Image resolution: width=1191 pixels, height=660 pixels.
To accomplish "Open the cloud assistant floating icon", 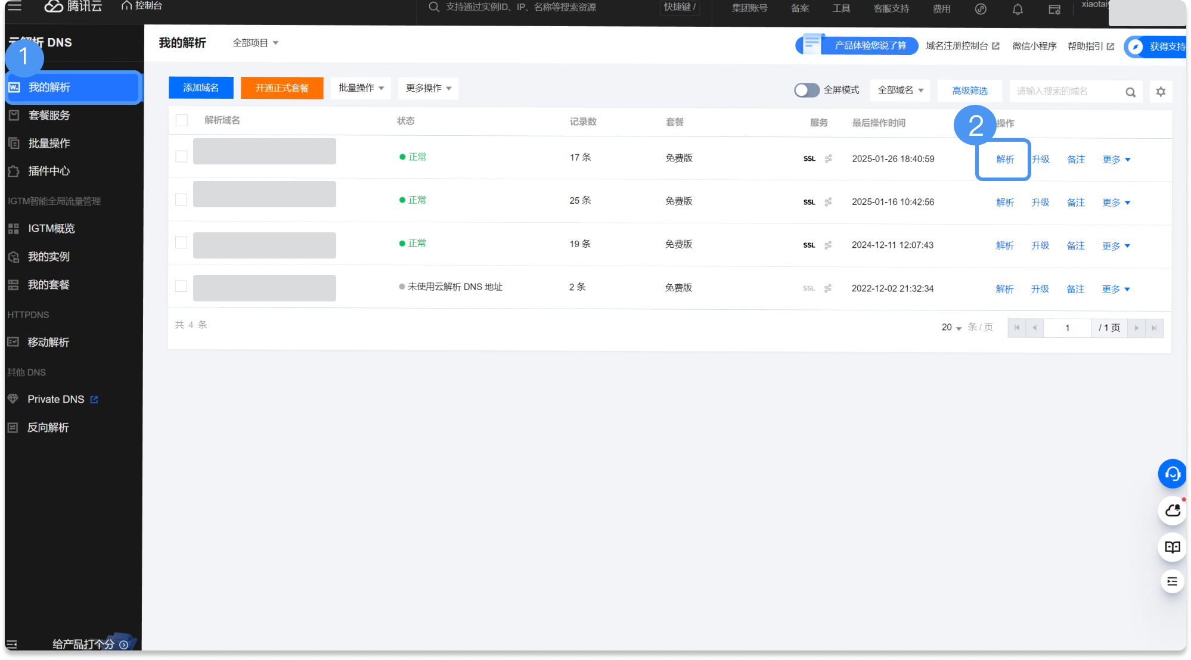I will pos(1173,510).
